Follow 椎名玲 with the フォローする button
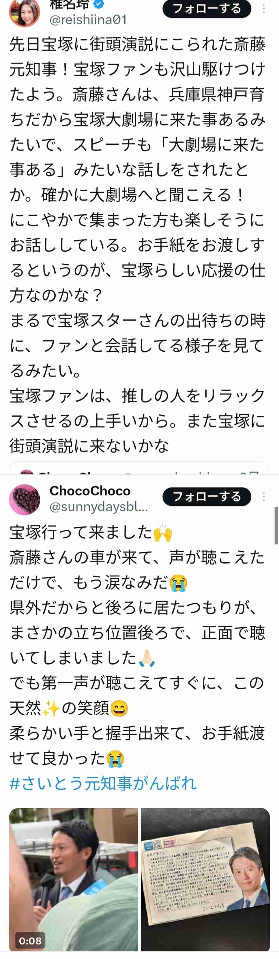The image size is (279, 959). [207, 8]
